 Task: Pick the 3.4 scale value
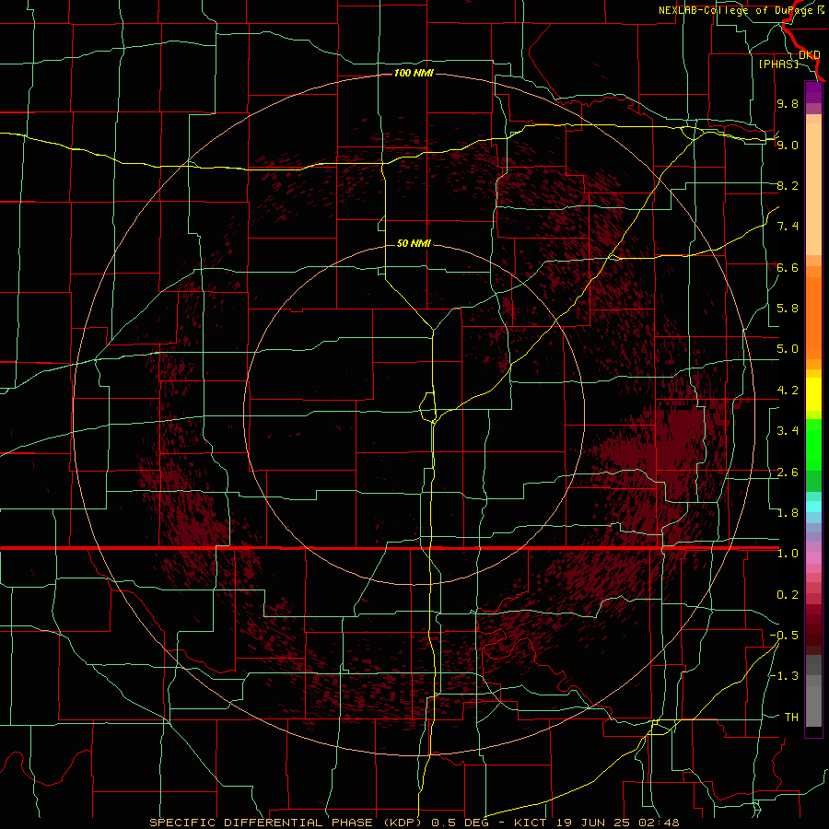coord(788,431)
